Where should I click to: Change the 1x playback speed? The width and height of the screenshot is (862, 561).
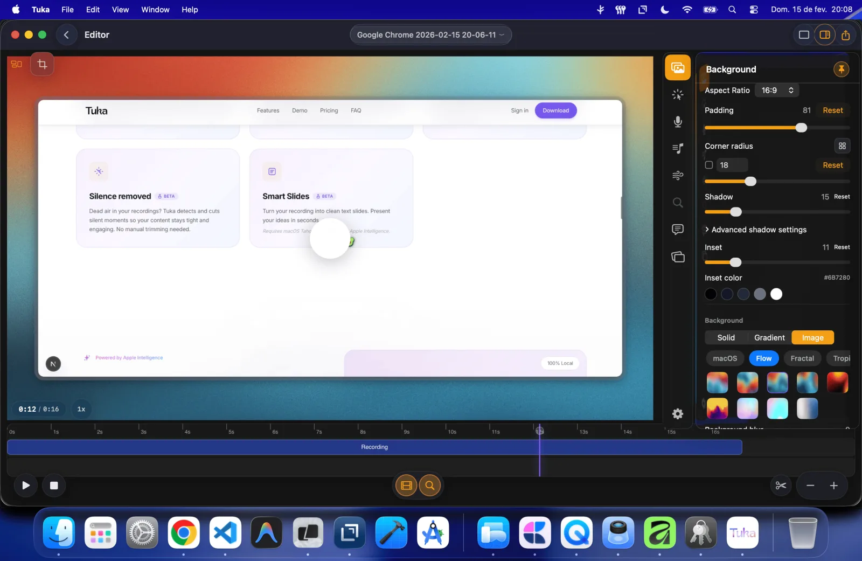[x=81, y=409]
